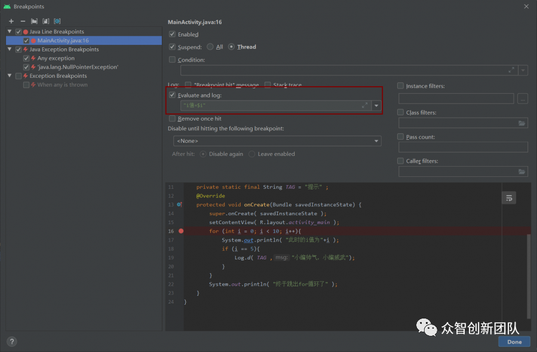This screenshot has height=352, width=537.
Task: Enable Caller filters checkbox
Action: tap(400, 161)
